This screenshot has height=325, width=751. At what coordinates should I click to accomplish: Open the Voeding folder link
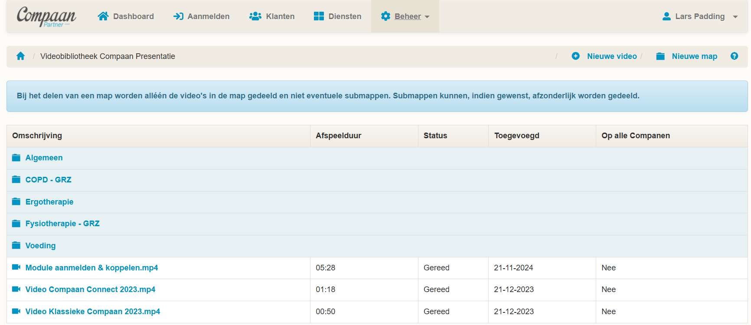tap(40, 246)
